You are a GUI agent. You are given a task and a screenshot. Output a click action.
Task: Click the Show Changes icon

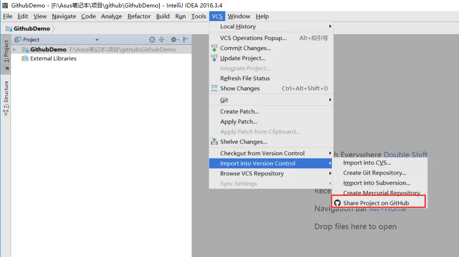pos(214,88)
